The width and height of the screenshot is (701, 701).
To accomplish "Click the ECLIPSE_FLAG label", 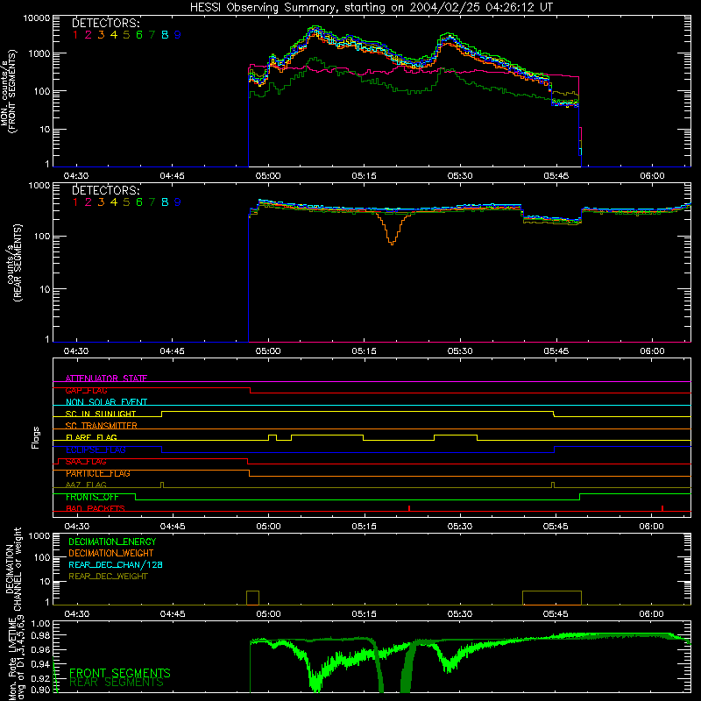I will click(96, 450).
